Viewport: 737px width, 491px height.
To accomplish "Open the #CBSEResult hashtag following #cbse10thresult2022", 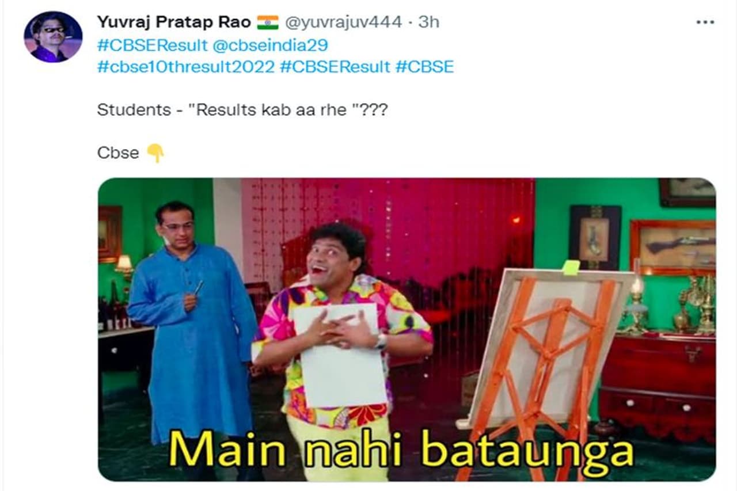I will [x=335, y=67].
